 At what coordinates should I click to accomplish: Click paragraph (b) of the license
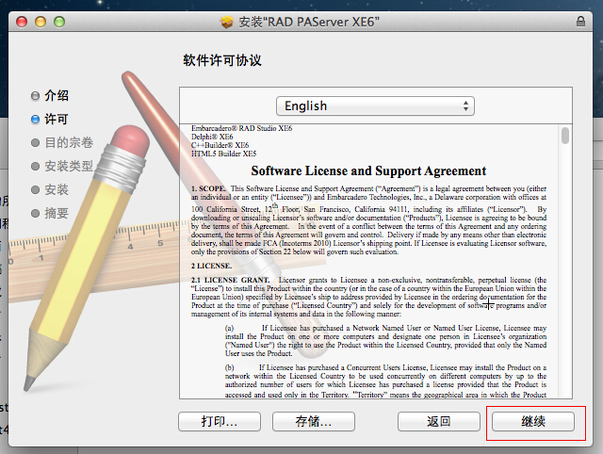coord(385,381)
